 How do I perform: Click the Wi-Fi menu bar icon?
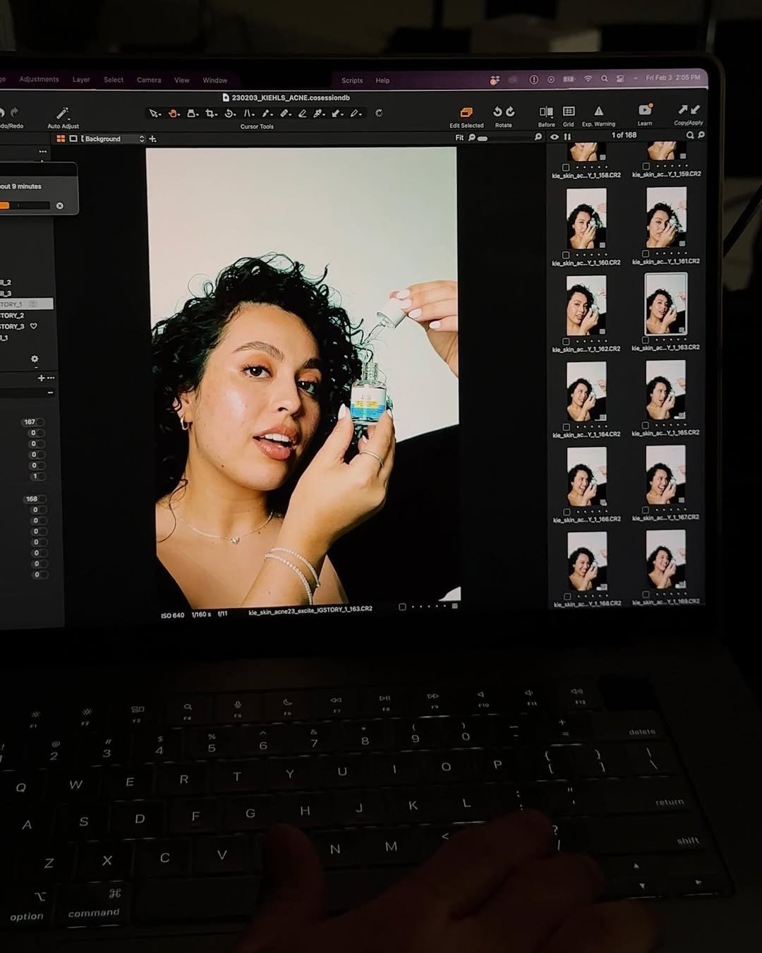coord(588,79)
